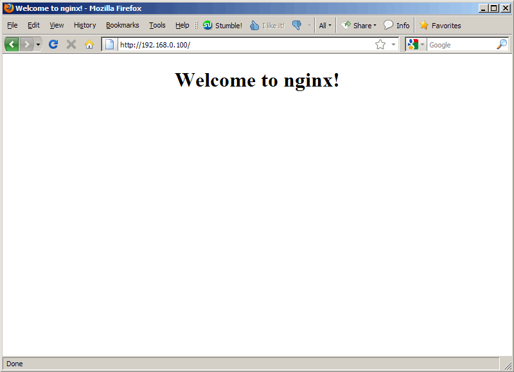Screen dimensions: 514x372
Task: Click the Firefox icon in title bar
Action: 9,8
